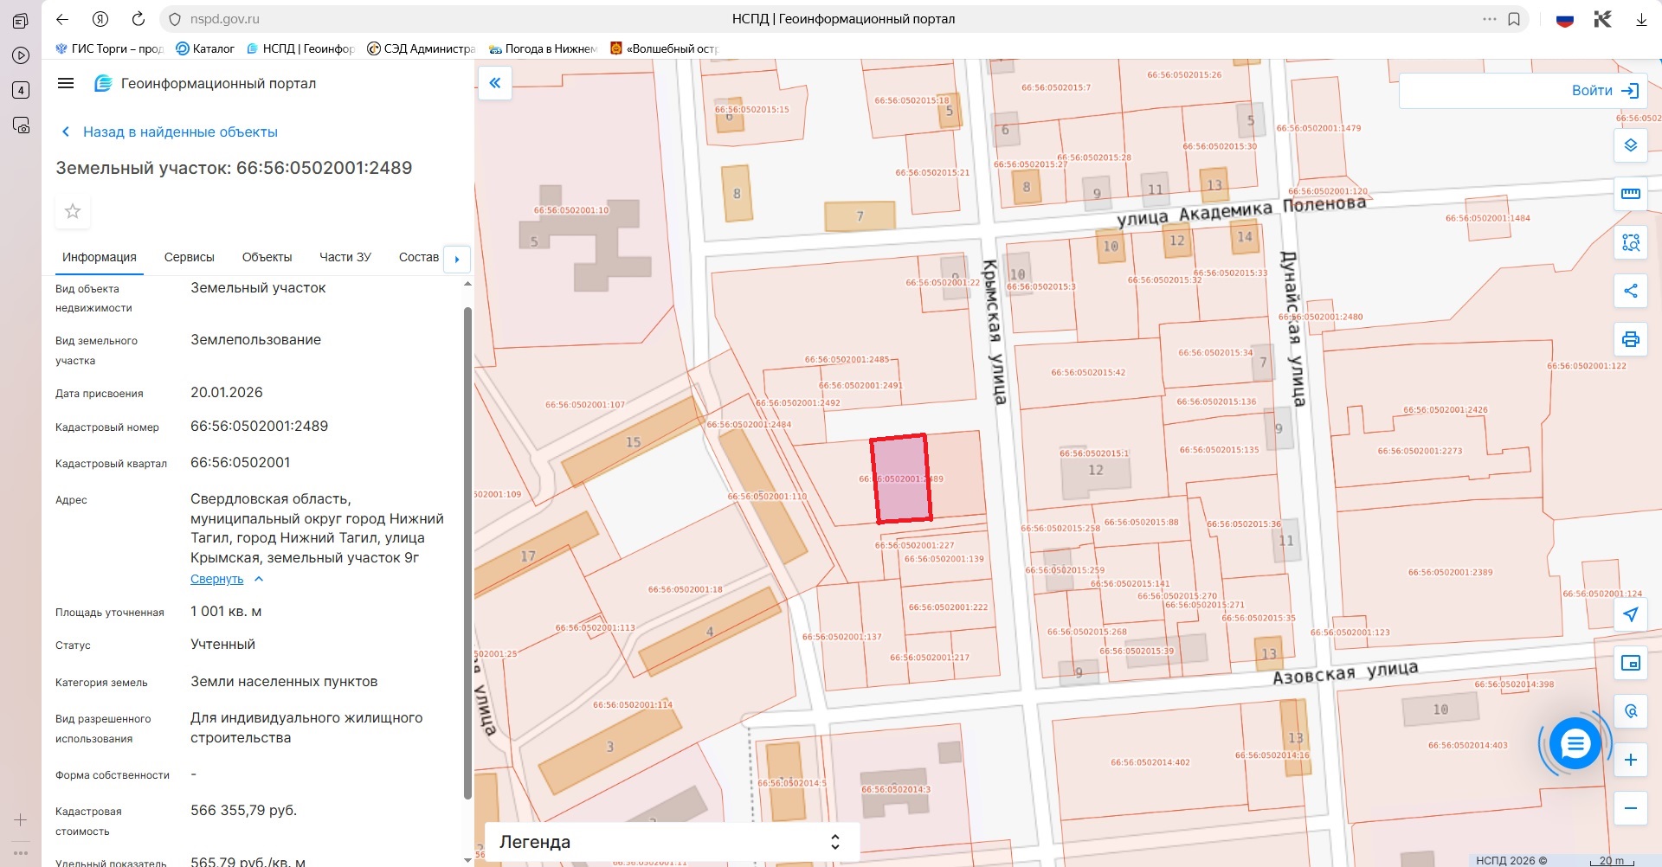Image resolution: width=1662 pixels, height=867 pixels.
Task: Switch to the Сервисы tab
Action: (189, 257)
